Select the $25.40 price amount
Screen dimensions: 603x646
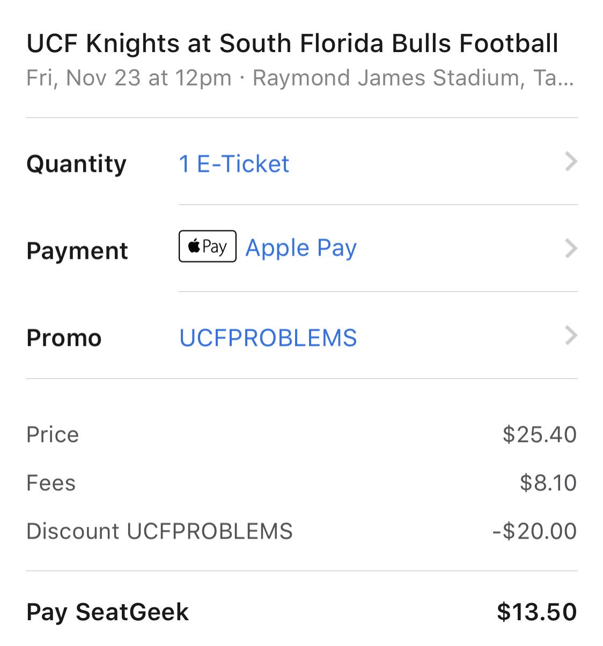pos(539,434)
